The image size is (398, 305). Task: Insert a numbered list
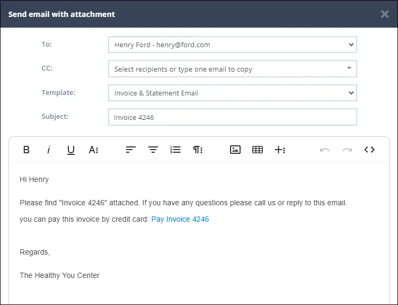[x=175, y=150]
